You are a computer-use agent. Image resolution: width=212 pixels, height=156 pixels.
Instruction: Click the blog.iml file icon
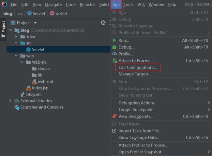pyautogui.click(x=23, y=94)
